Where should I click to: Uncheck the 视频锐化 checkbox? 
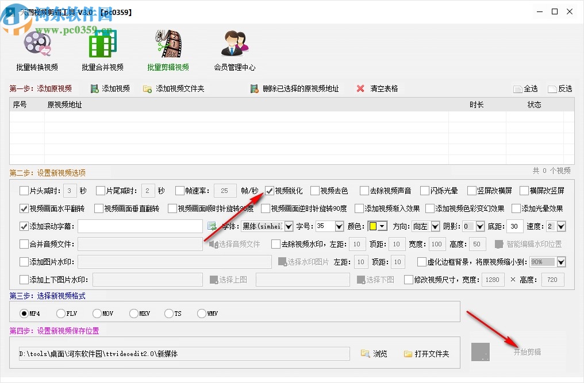click(x=269, y=191)
